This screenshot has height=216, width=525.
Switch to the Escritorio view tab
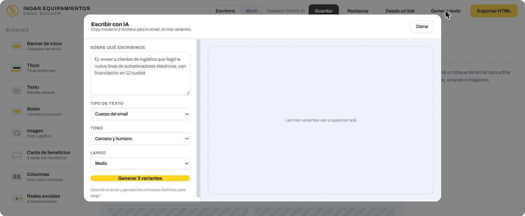225,11
